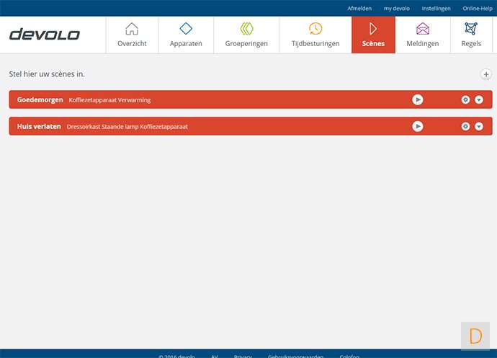The height and width of the screenshot is (358, 497).
Task: Click the Goedemorgen scene title
Action: 40,99
